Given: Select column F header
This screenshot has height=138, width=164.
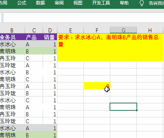Looking at the screenshot, I should (x=97, y=30).
